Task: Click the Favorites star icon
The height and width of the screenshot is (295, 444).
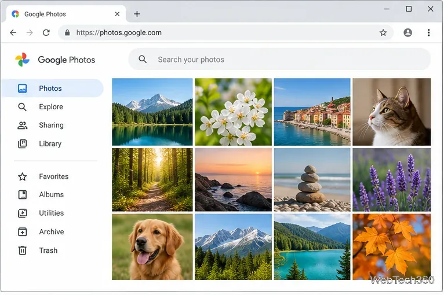Action: [x=23, y=176]
